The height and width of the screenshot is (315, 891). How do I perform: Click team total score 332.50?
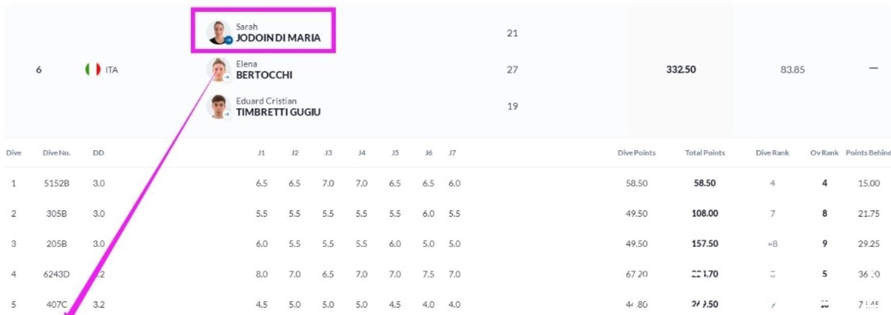[681, 69]
